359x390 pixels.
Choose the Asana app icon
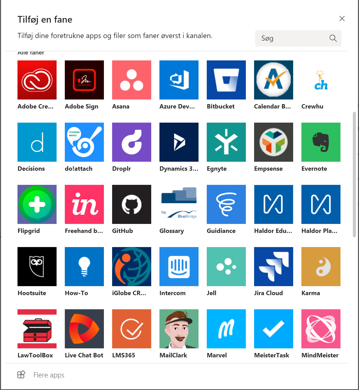click(x=132, y=80)
